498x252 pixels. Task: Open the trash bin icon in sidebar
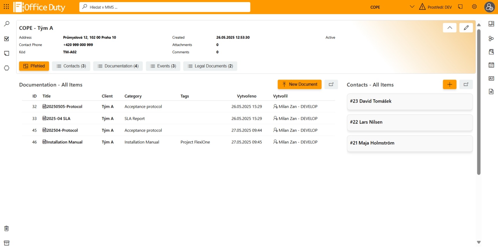pyautogui.click(x=7, y=229)
